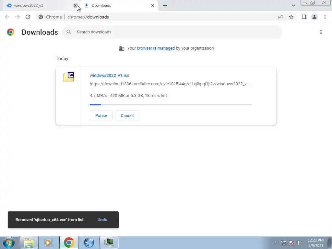
Task: Show hidden system tray icons
Action: click(276, 243)
